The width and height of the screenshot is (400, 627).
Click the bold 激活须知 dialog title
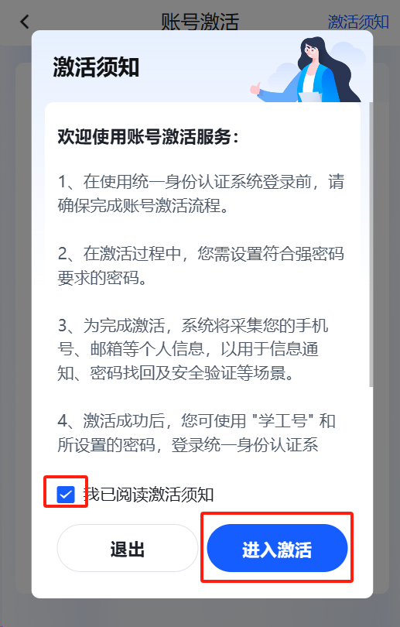[96, 67]
